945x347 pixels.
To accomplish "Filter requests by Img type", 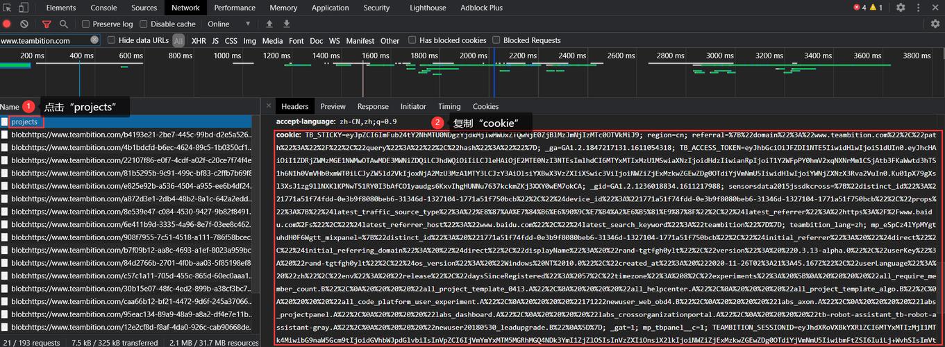I will [x=250, y=41].
